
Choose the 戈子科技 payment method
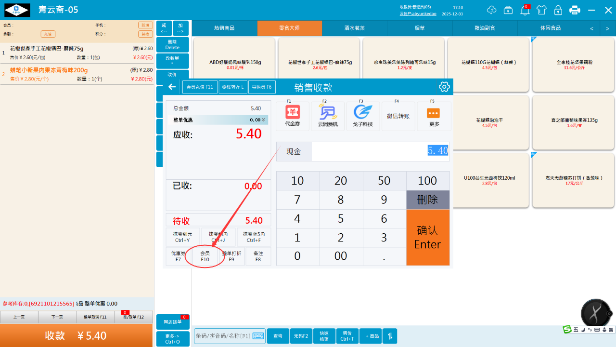(363, 116)
